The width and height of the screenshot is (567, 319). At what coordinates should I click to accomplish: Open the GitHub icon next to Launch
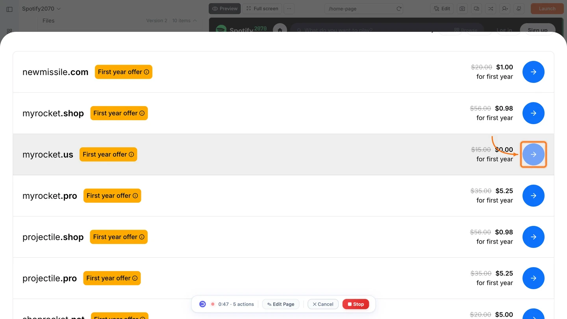tap(519, 8)
